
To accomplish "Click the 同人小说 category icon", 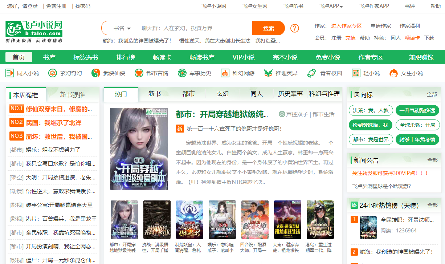I will [10, 73].
